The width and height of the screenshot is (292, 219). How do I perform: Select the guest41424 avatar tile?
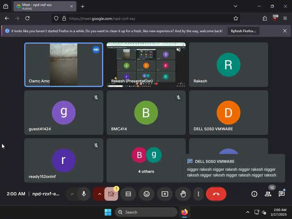[x=64, y=112]
